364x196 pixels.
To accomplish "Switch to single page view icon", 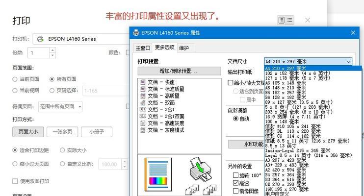I will click(x=282, y=20).
